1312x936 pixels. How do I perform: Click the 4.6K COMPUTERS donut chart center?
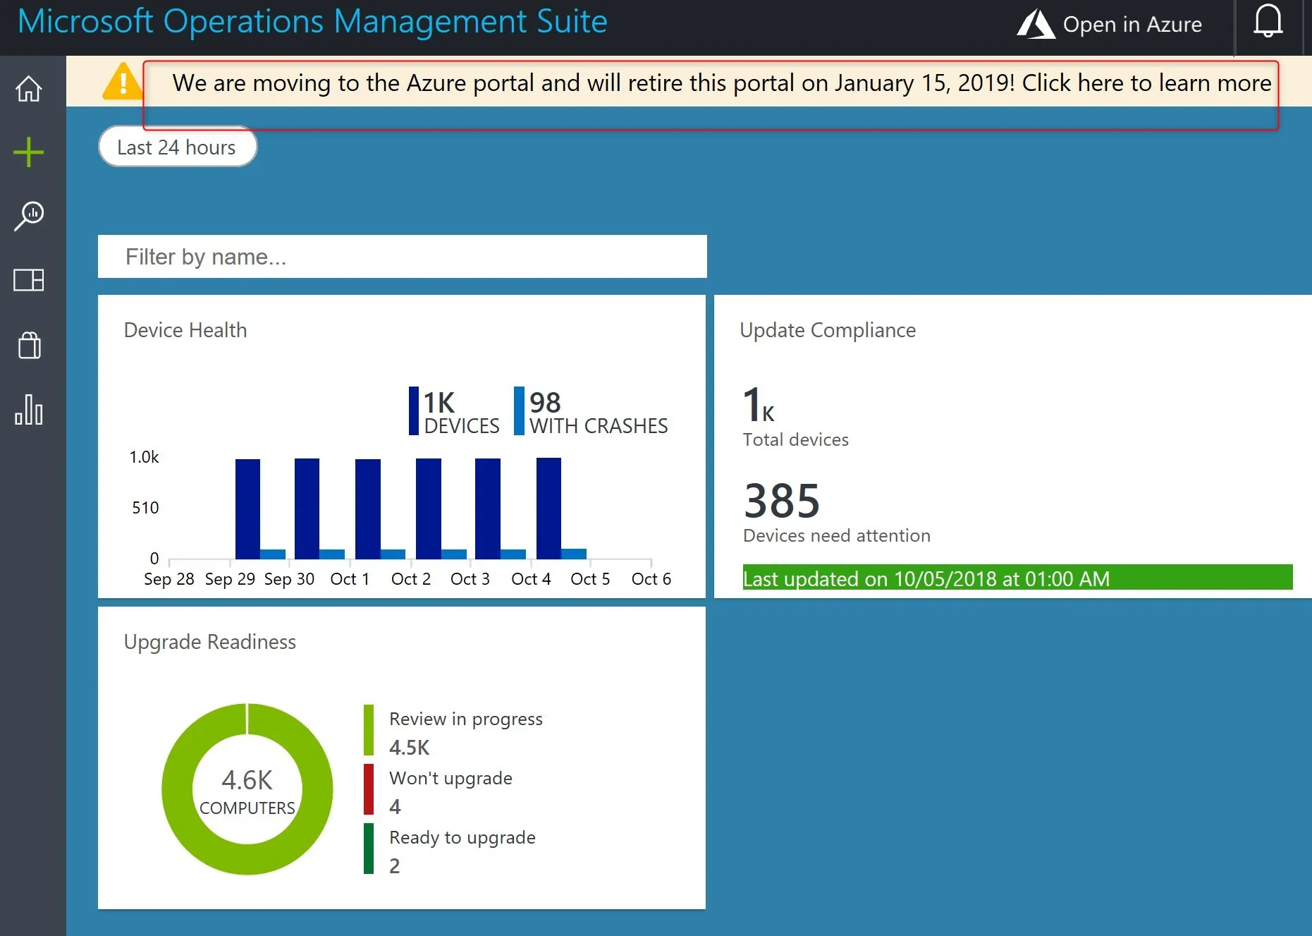click(x=247, y=791)
